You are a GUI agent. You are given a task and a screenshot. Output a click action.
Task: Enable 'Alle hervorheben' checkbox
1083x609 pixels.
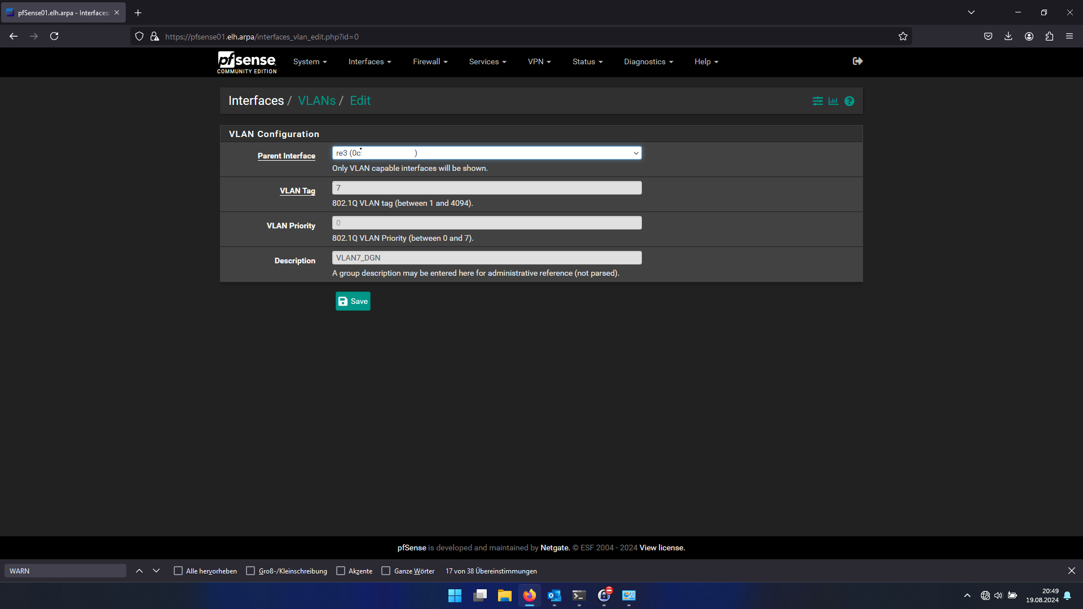178,571
